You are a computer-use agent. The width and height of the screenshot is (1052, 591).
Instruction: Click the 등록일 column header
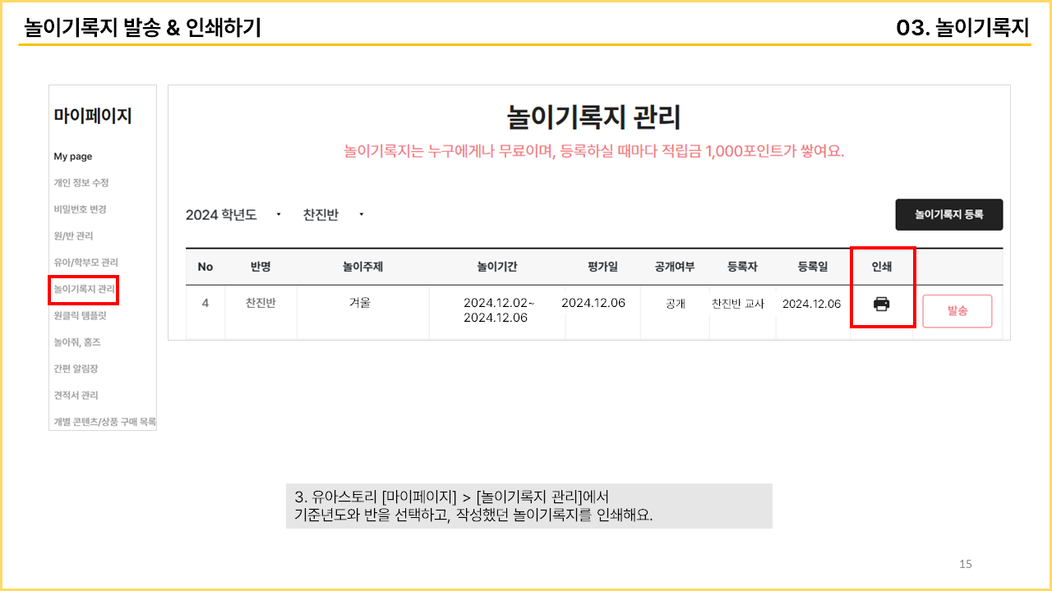click(812, 267)
